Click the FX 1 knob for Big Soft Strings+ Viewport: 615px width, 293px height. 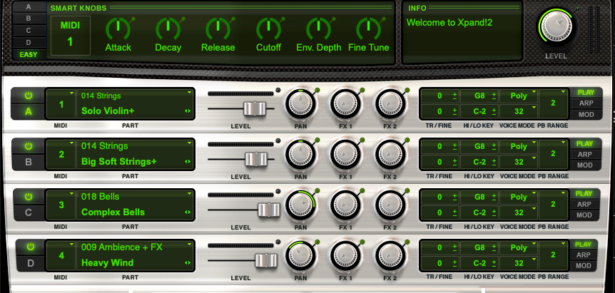pos(345,154)
